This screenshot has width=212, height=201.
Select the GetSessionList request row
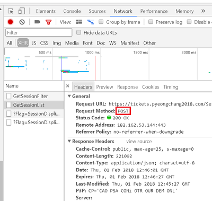click(x=34, y=105)
